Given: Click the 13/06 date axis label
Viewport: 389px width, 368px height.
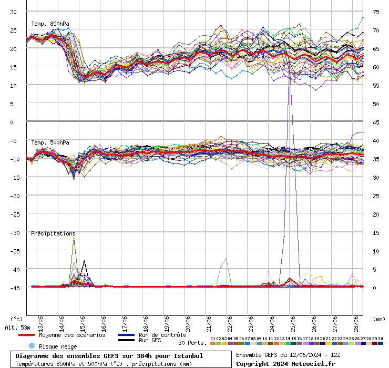Looking at the screenshot, I should click(40, 324).
